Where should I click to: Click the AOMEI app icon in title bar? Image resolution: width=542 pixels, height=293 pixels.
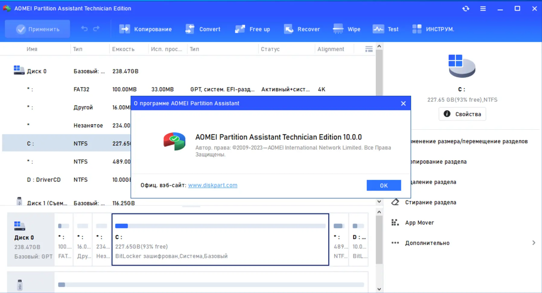[7, 8]
